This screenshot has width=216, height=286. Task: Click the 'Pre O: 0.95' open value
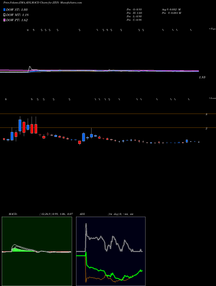[134, 10]
